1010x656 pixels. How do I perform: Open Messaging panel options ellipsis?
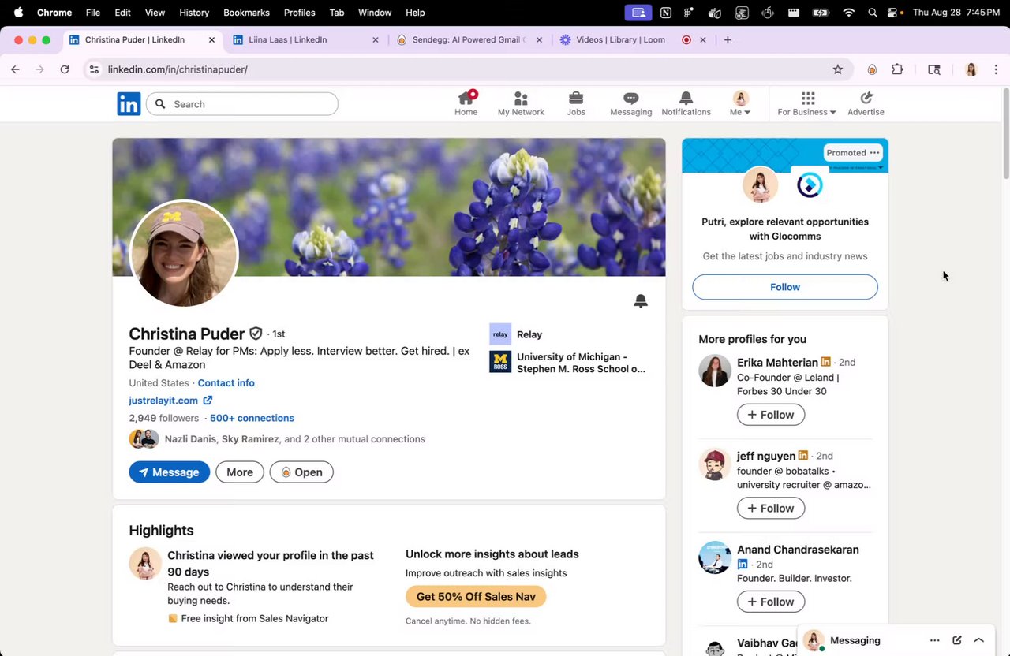tap(935, 640)
